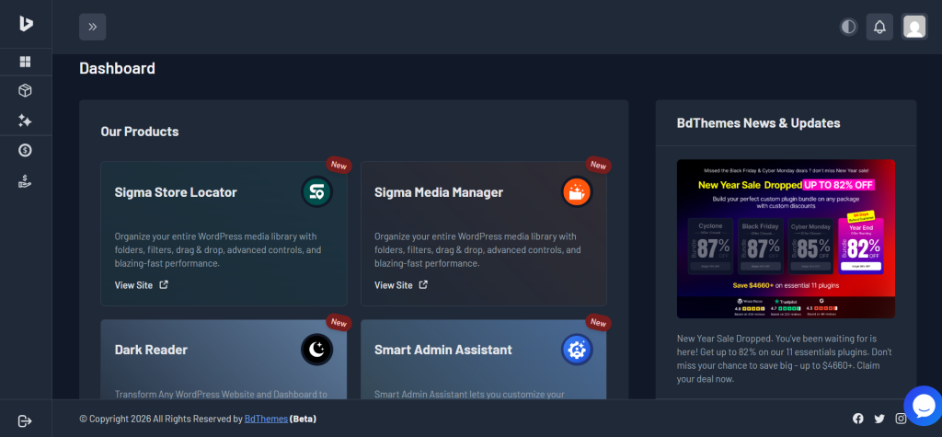The width and height of the screenshot is (942, 437).
Task: Click the BdThemes logo in sidebar
Action: point(26,25)
